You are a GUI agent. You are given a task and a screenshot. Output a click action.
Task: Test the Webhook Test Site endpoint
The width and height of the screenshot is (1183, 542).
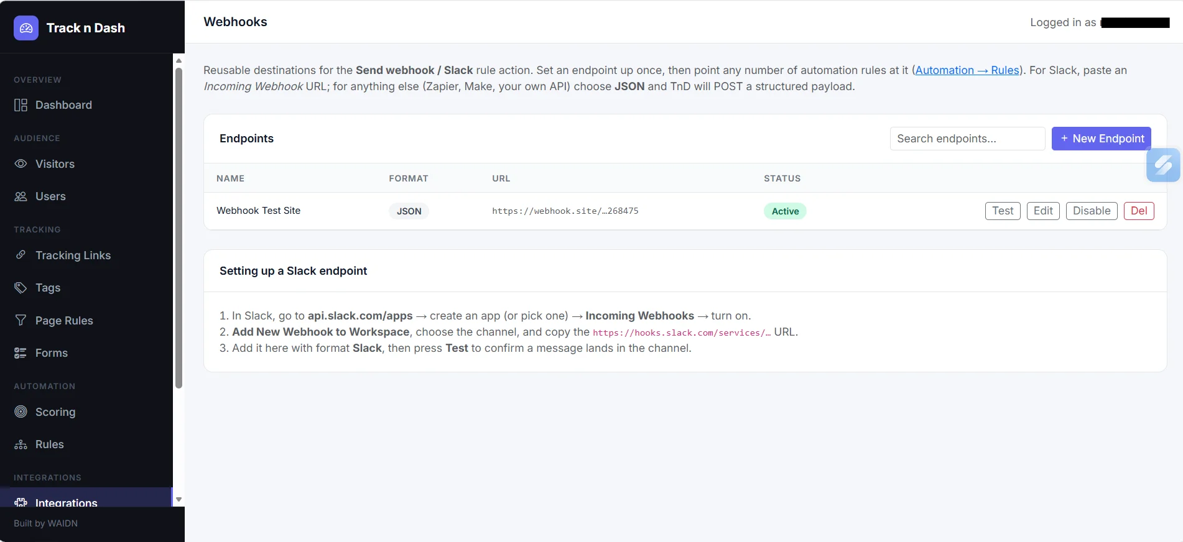[1003, 211]
